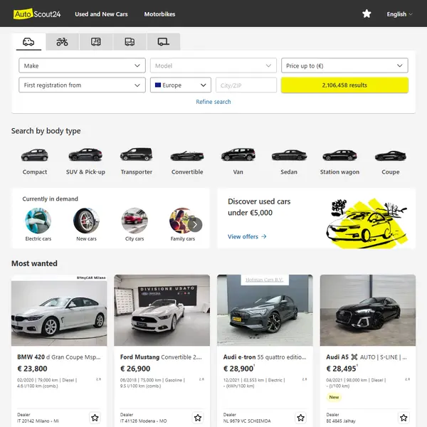The width and height of the screenshot is (427, 427).
Task: Open Family cars in demand circle
Action: coord(182,221)
